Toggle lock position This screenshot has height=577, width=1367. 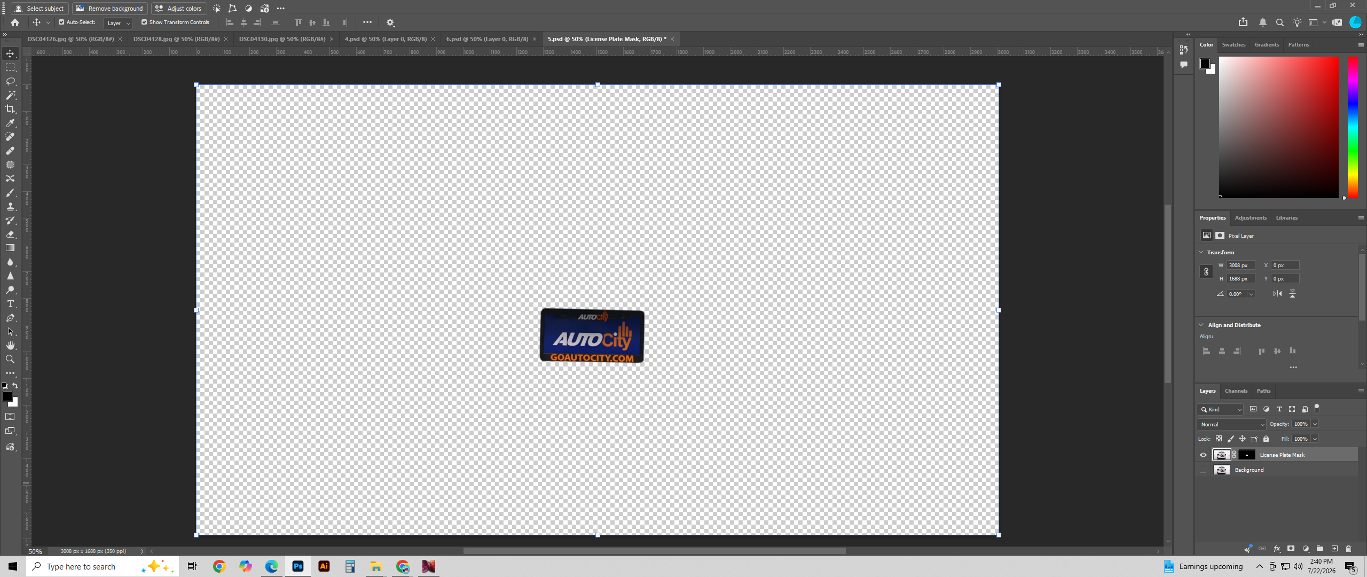[1242, 439]
